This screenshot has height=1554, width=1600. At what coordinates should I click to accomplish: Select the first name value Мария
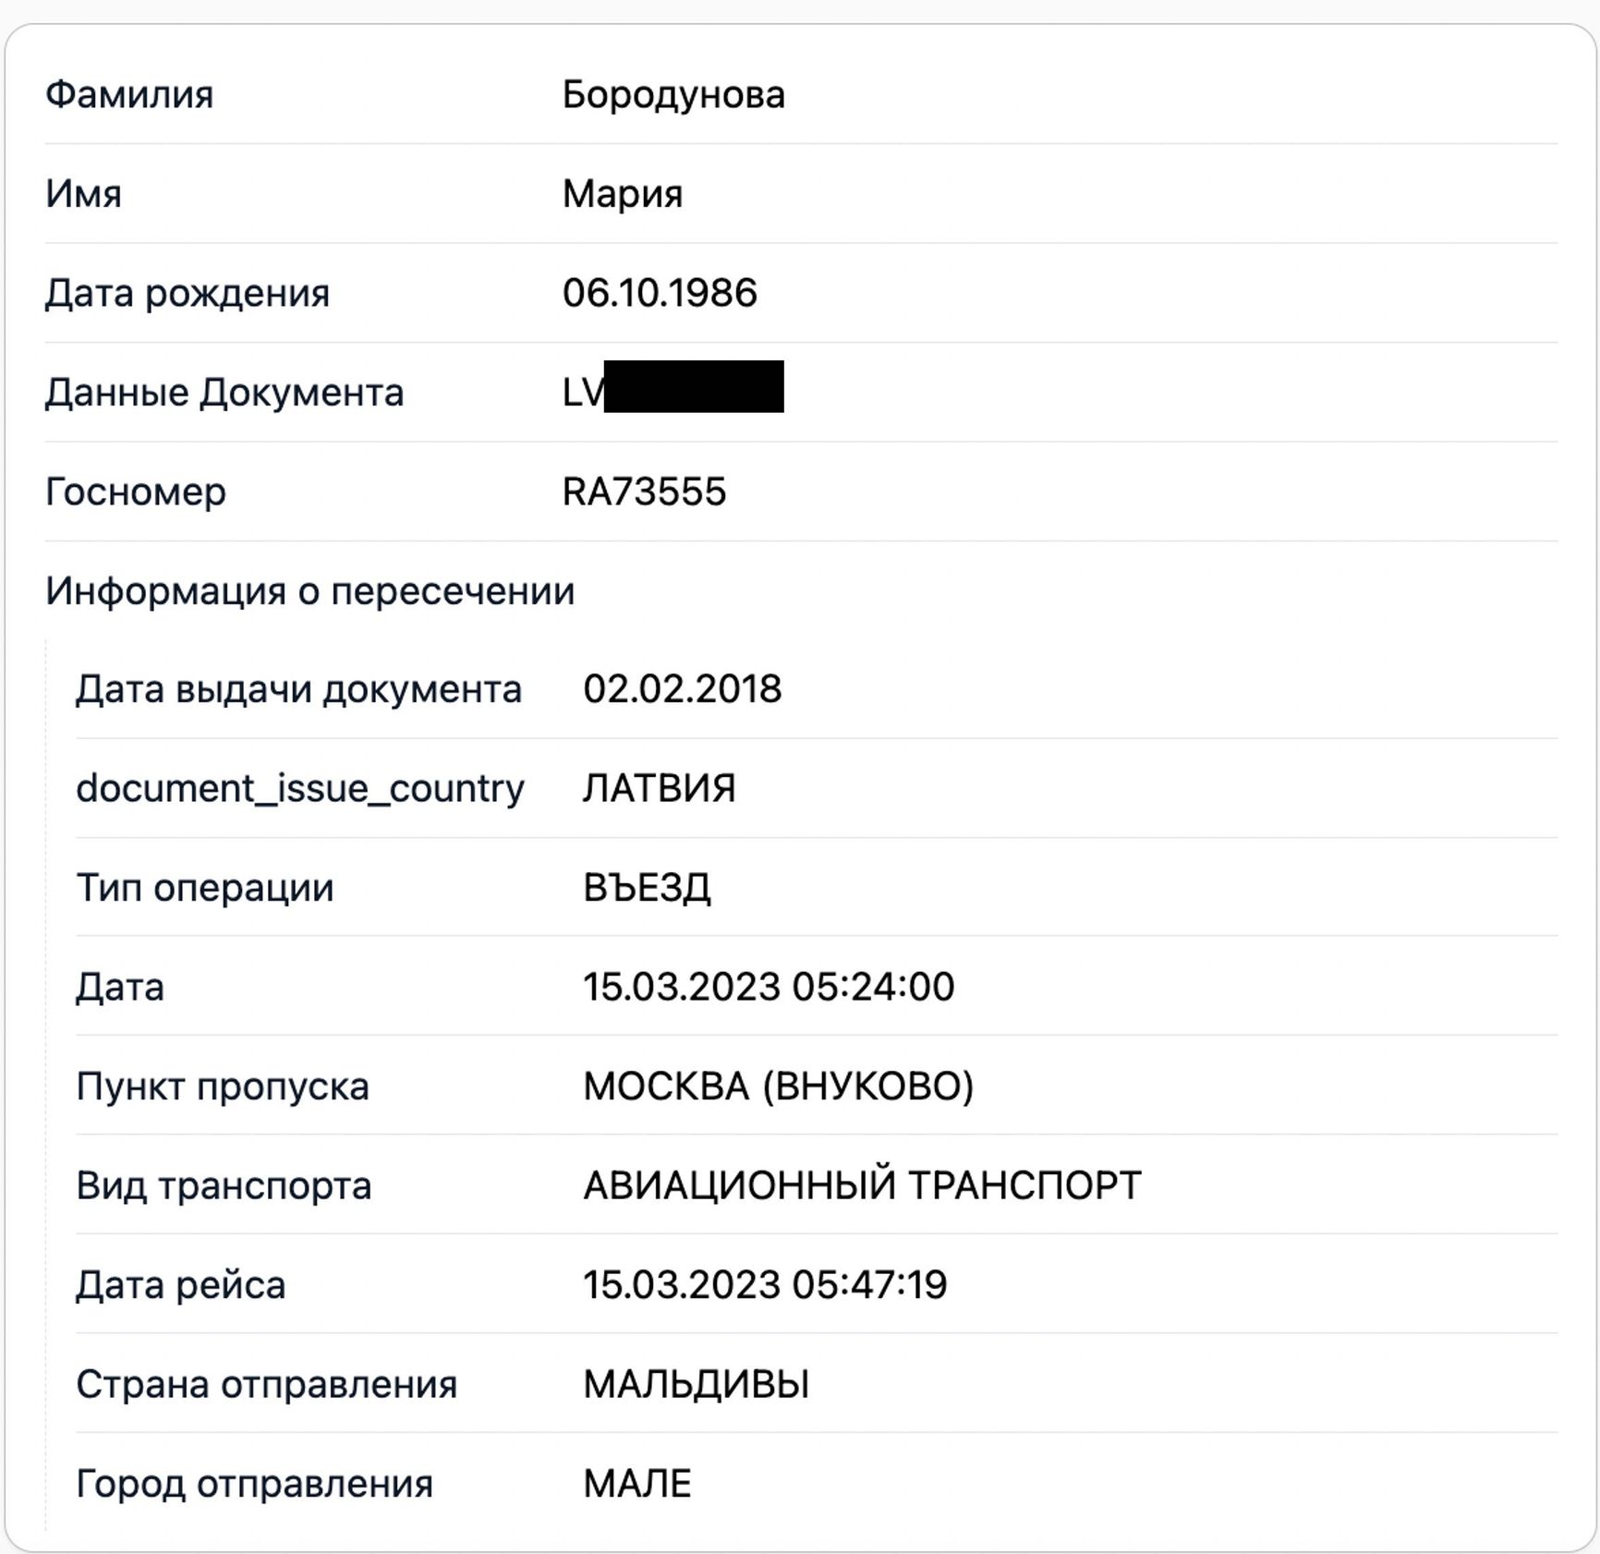tap(623, 194)
